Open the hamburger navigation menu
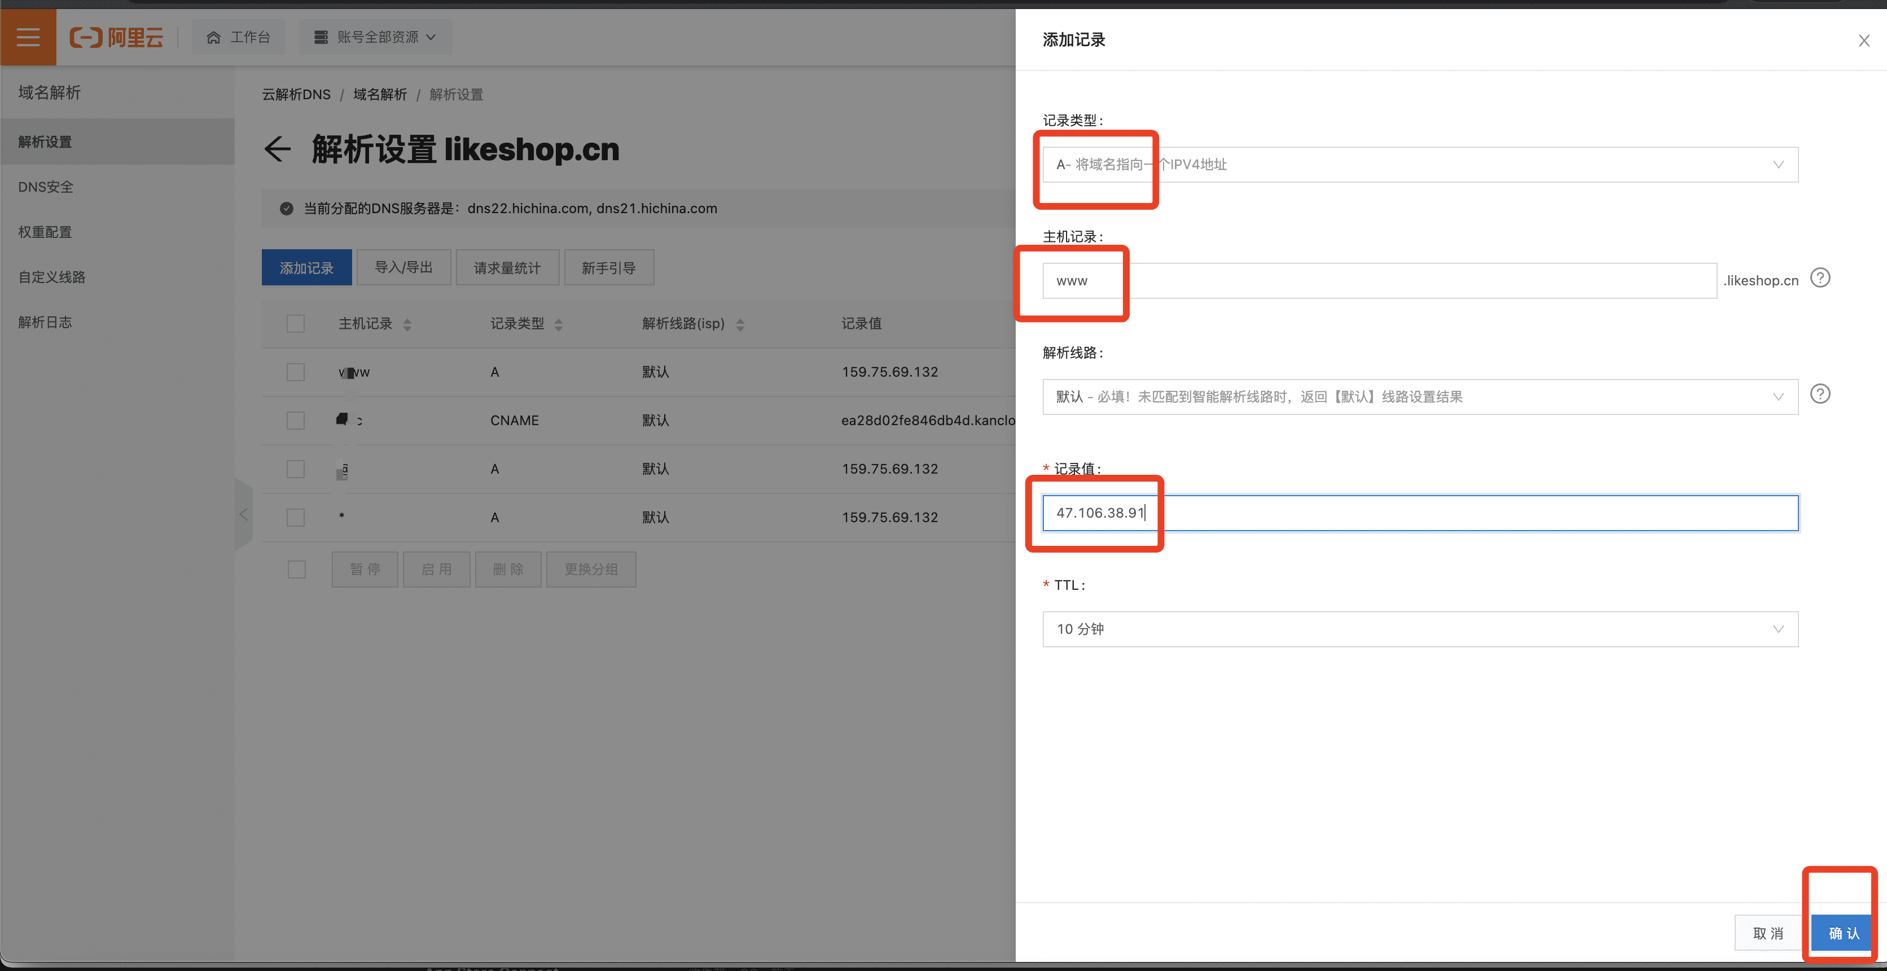This screenshot has height=971, width=1887. point(28,37)
